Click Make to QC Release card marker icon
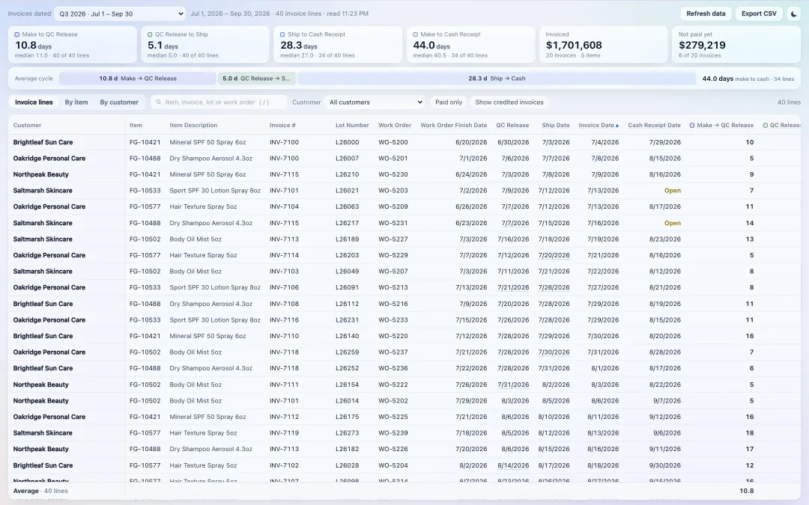 tap(17, 34)
